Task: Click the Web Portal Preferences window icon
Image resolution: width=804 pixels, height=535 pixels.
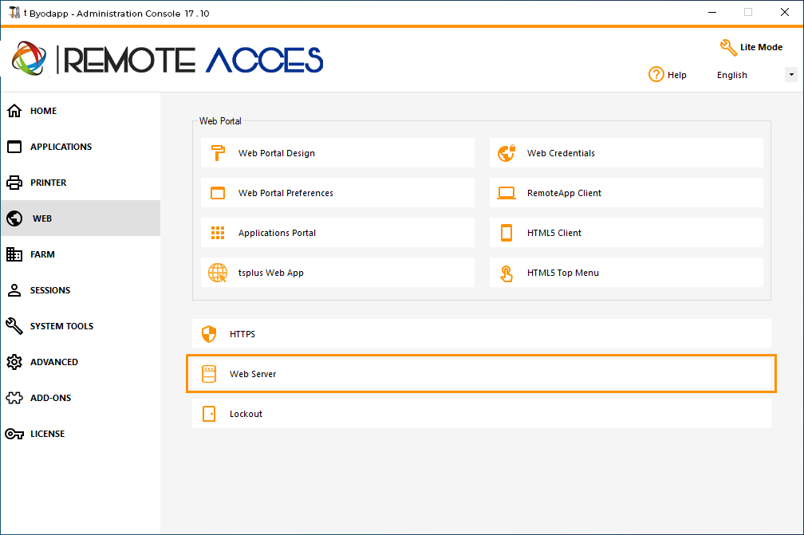Action: coord(218,193)
